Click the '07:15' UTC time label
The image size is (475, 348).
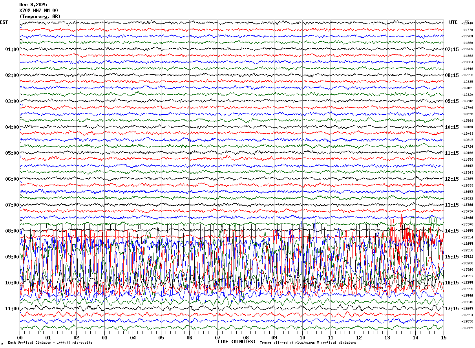tap(452, 49)
